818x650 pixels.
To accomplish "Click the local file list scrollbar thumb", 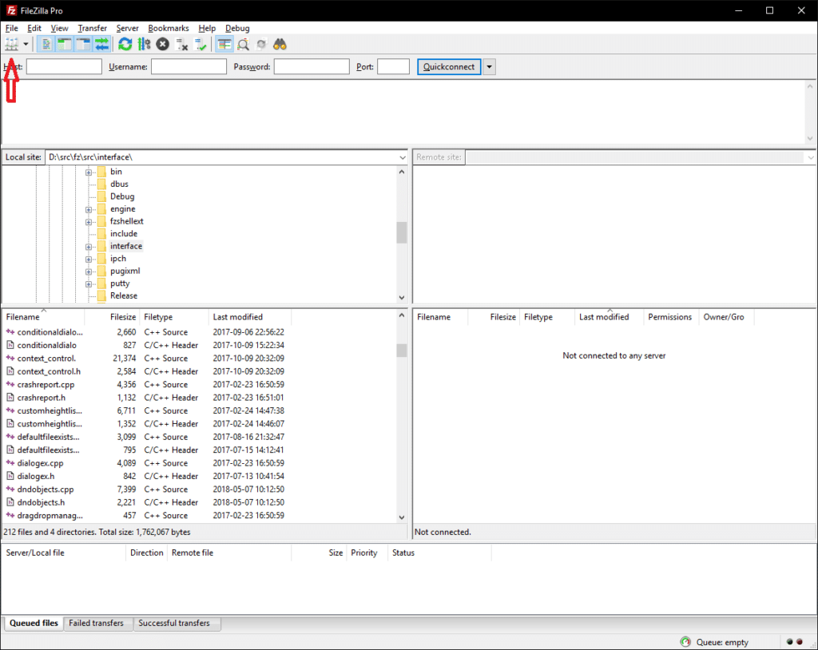I will pyautogui.click(x=402, y=351).
